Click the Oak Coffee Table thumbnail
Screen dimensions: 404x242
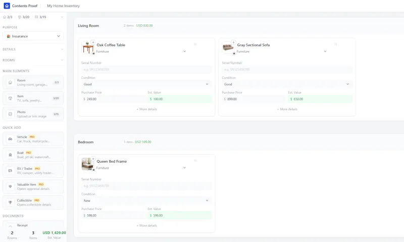click(87, 48)
